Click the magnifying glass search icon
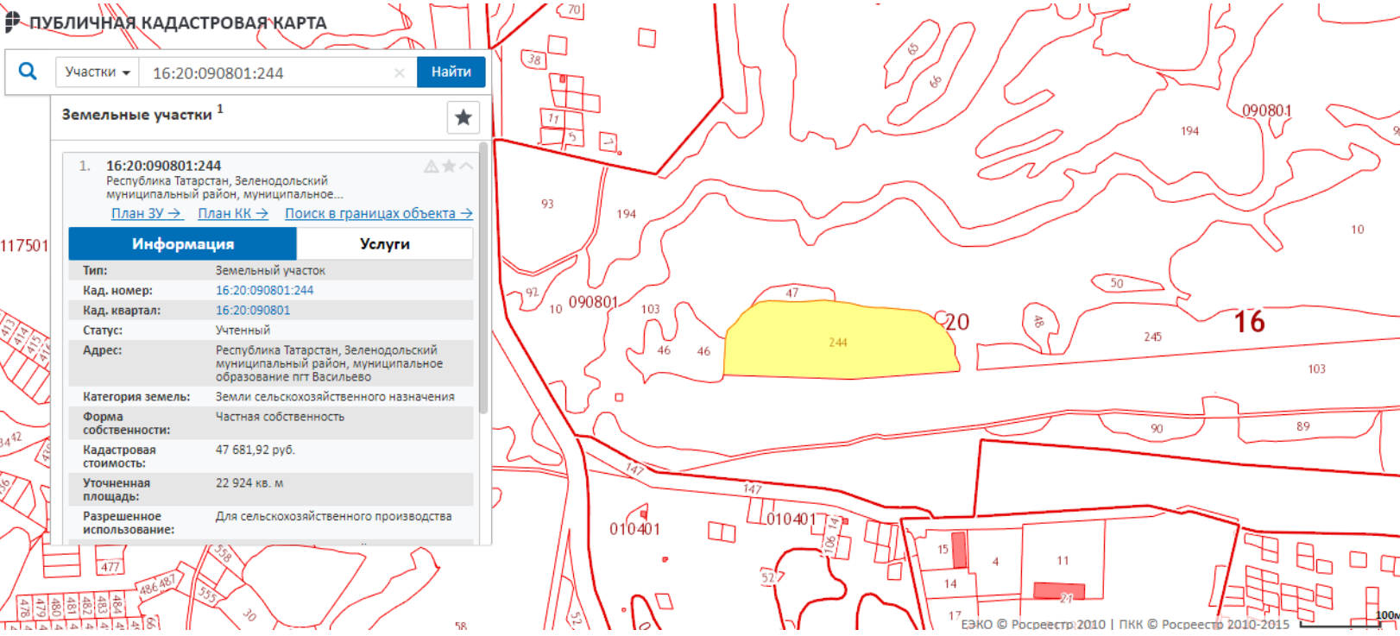 [x=28, y=72]
